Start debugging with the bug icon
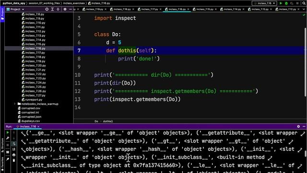The width and height of the screenshot is (307, 173). 286,3
